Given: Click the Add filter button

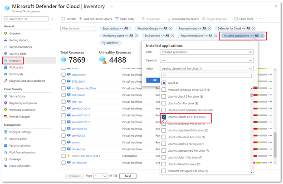Looking at the screenshot, I should click(x=110, y=43).
